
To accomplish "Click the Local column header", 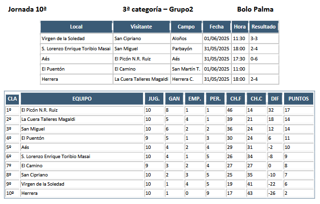I will (76, 27).
